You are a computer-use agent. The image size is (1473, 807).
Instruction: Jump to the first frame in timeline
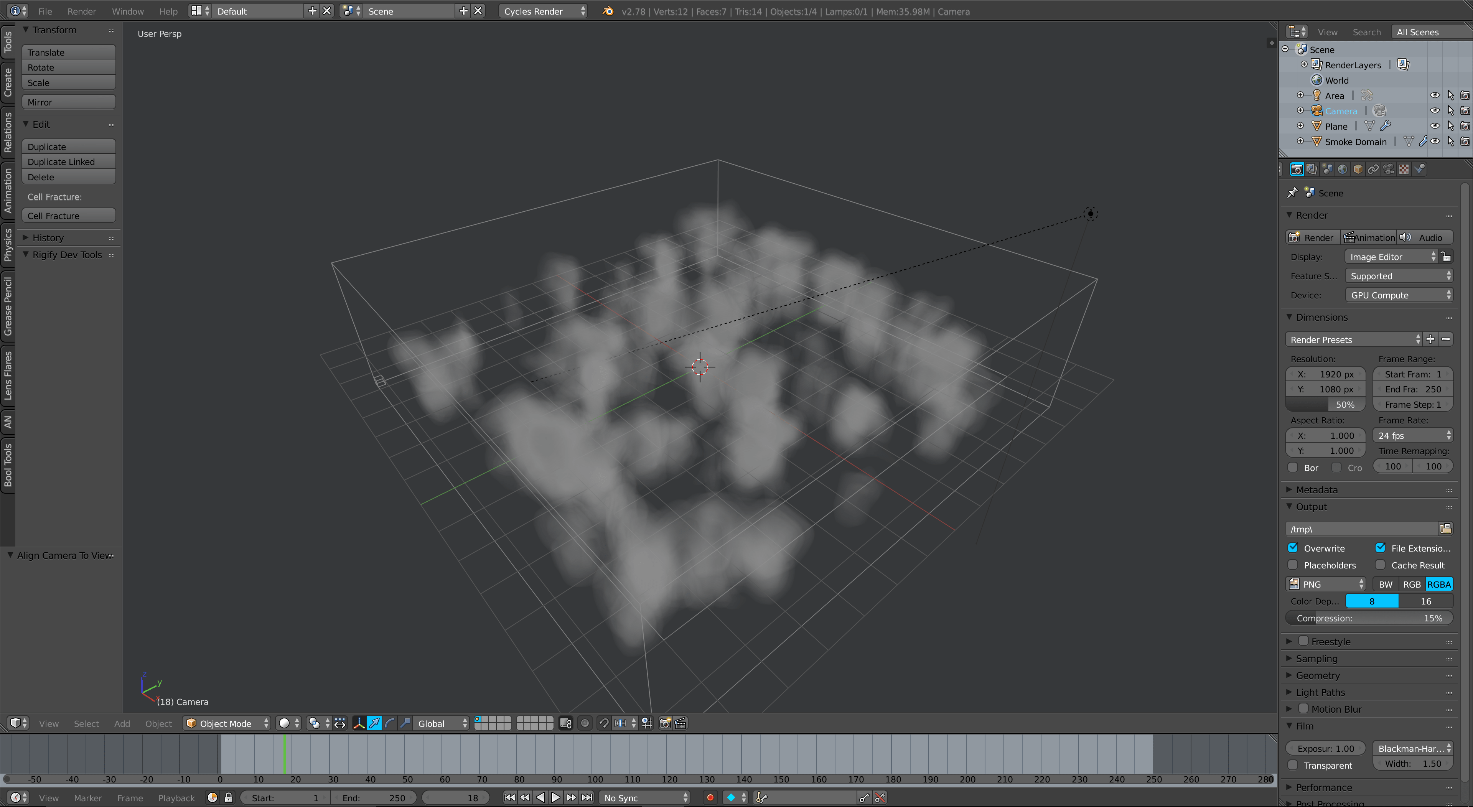pyautogui.click(x=509, y=798)
